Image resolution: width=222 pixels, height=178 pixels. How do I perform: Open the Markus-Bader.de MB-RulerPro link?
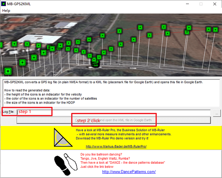tap(116, 146)
